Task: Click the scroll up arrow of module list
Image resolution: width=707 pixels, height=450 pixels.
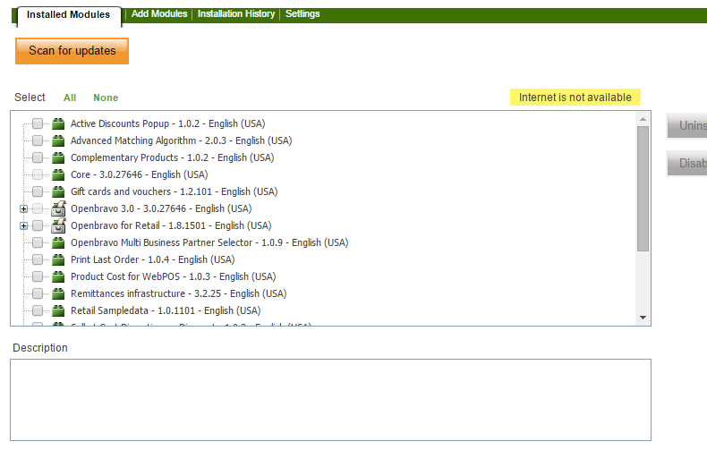Action: [x=643, y=119]
